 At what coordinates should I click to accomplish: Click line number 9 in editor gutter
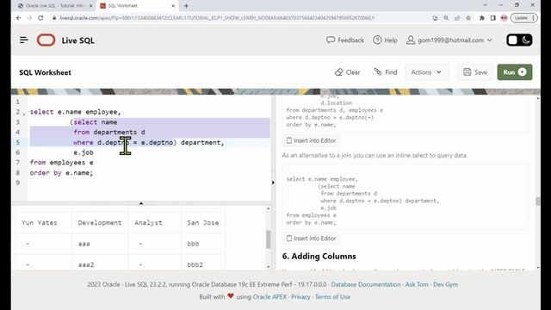17,183
